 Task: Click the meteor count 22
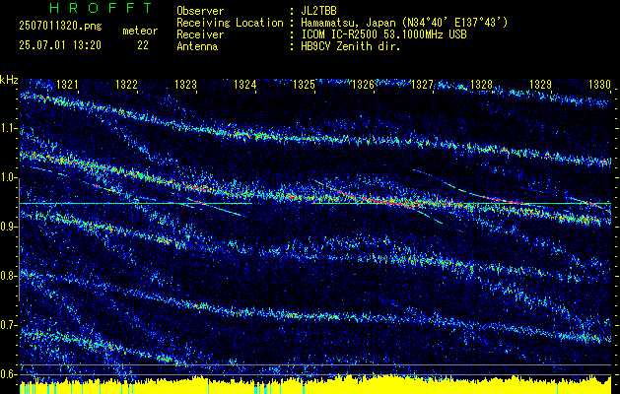click(x=143, y=45)
